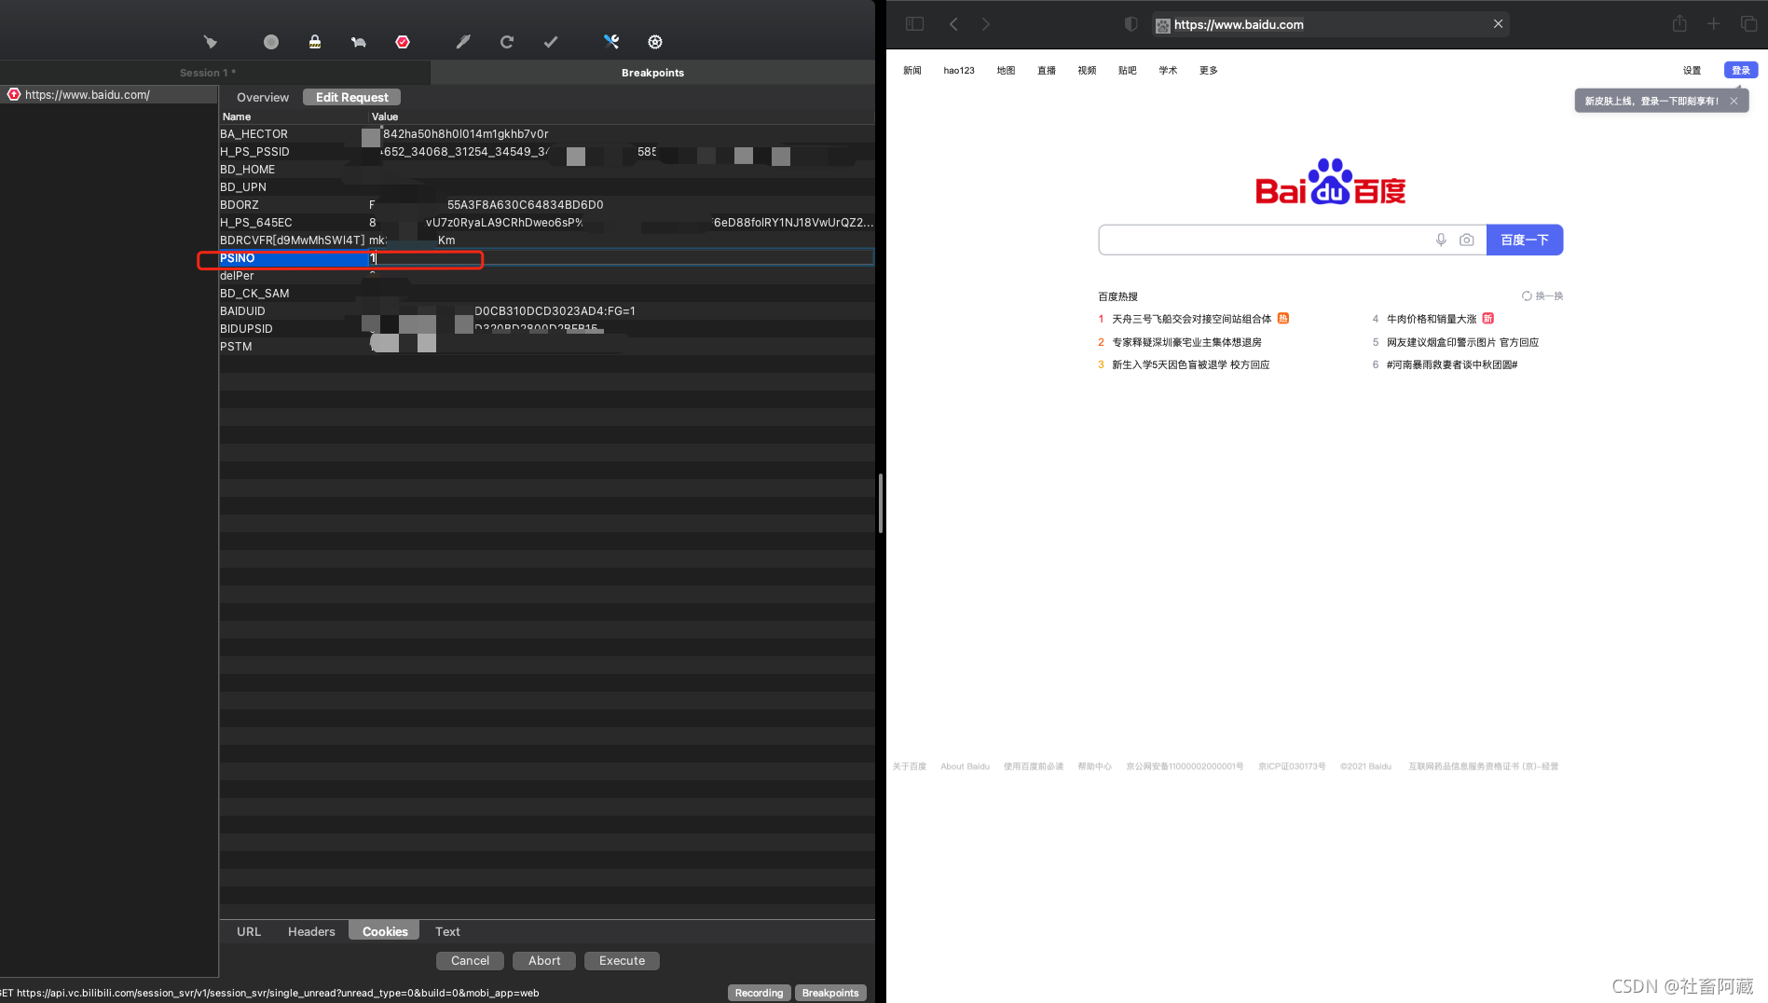Toggle the Charles record button

271,42
